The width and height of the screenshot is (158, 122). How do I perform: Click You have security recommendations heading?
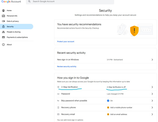pos(79,24)
